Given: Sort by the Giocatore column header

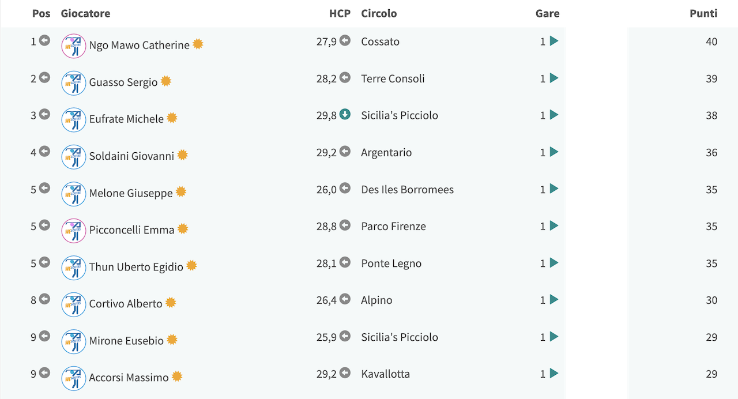Looking at the screenshot, I should tap(85, 13).
